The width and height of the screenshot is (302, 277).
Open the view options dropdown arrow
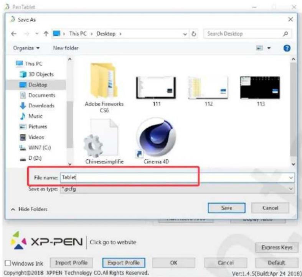269,48
